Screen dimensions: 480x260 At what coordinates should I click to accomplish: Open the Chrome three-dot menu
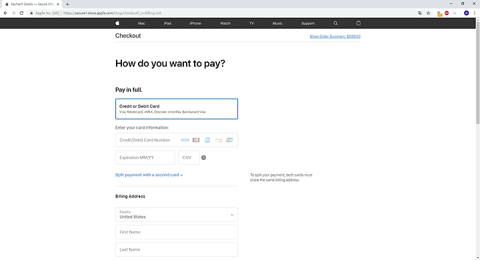(x=475, y=13)
